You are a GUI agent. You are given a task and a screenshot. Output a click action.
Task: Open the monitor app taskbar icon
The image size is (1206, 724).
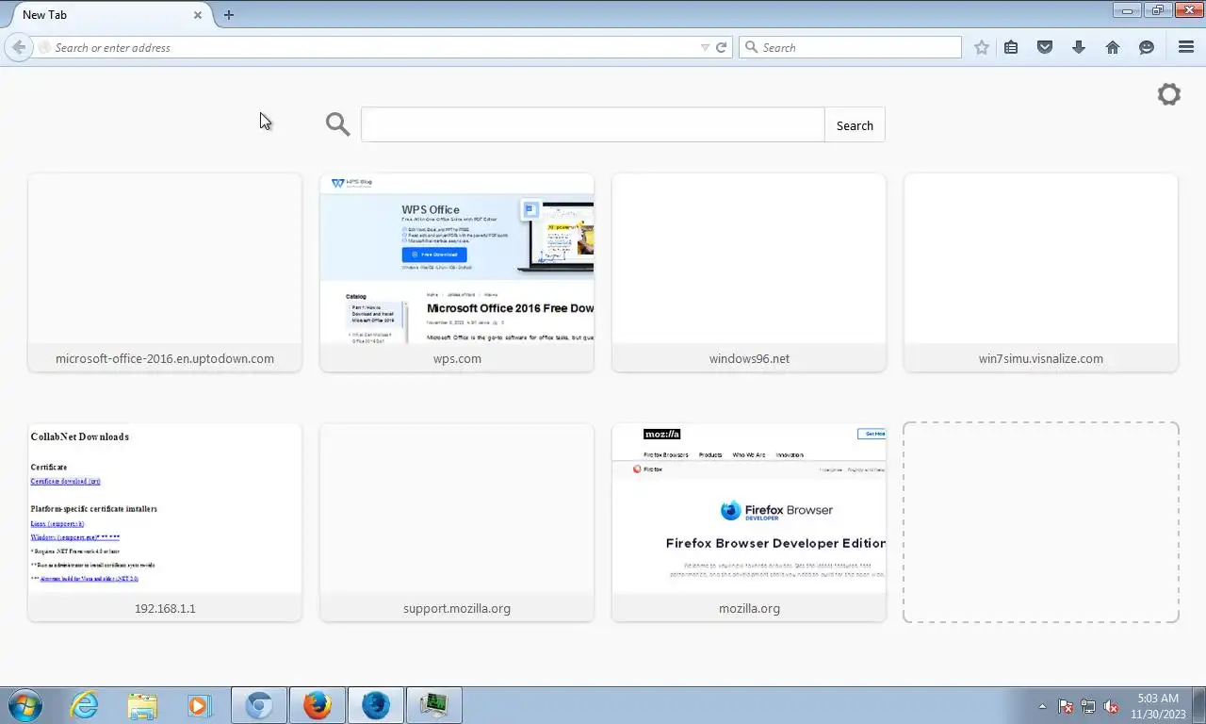(x=434, y=705)
